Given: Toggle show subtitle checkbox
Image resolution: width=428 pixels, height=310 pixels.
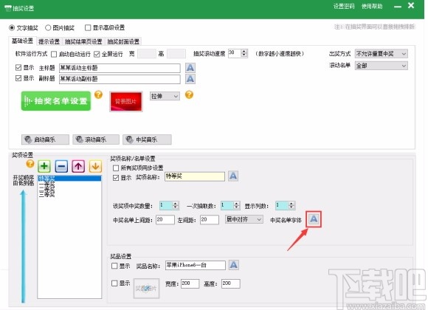Looking at the screenshot, I should tap(18, 78).
